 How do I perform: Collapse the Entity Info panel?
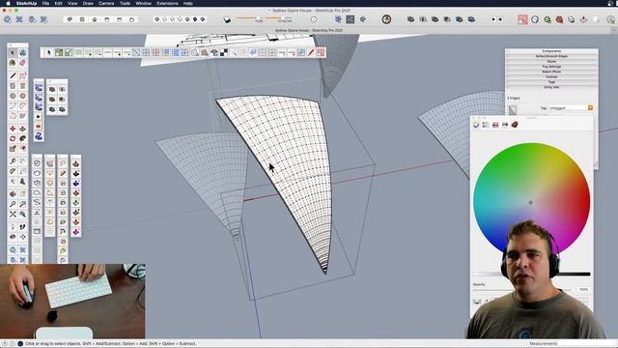tap(551, 87)
